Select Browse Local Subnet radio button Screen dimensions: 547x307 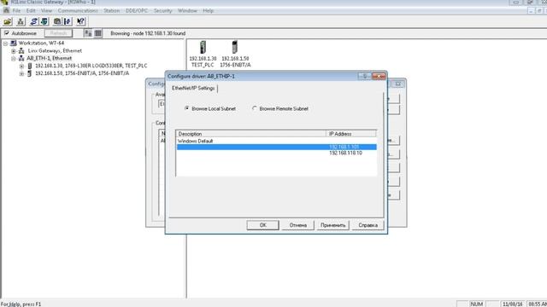(x=187, y=108)
